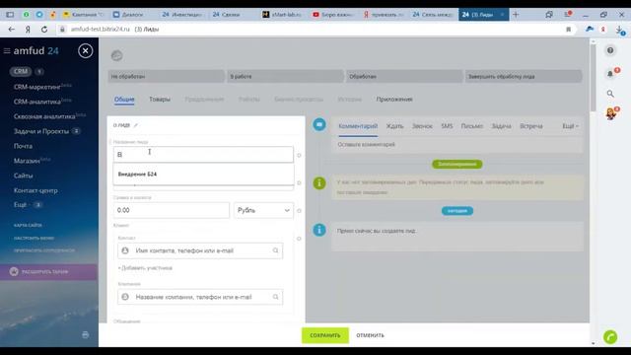Click the blue comment bubble timeline icon

[x=319, y=125]
